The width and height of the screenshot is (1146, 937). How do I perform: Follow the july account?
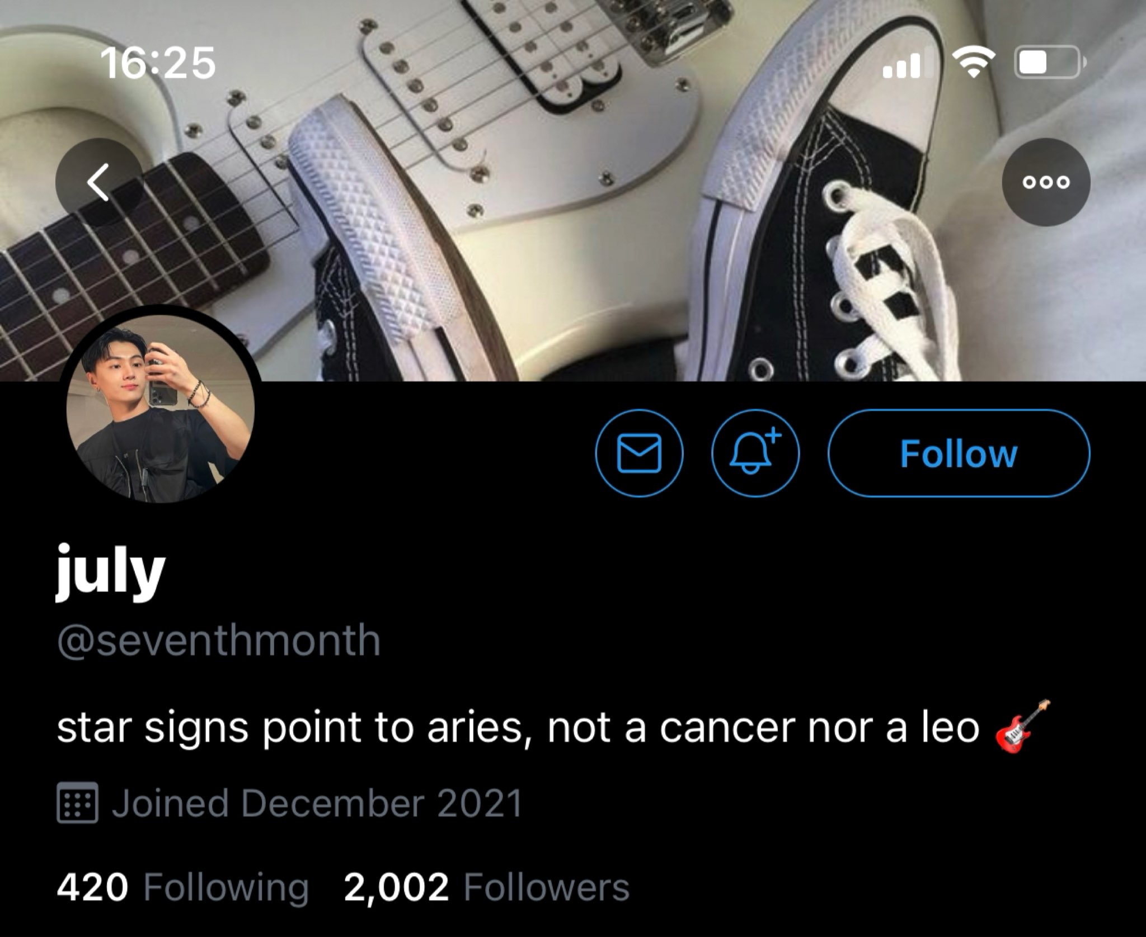tap(959, 453)
